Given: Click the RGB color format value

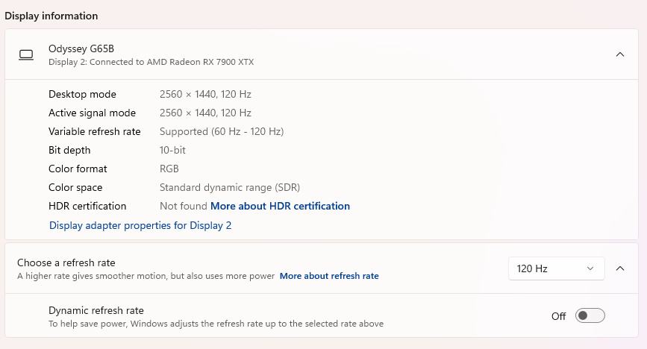Looking at the screenshot, I should pyautogui.click(x=169, y=169).
